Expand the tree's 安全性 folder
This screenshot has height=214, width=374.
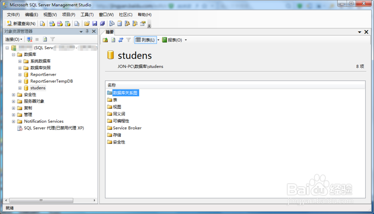13,95
